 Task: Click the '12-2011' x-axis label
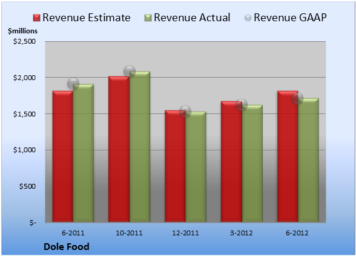(185, 233)
